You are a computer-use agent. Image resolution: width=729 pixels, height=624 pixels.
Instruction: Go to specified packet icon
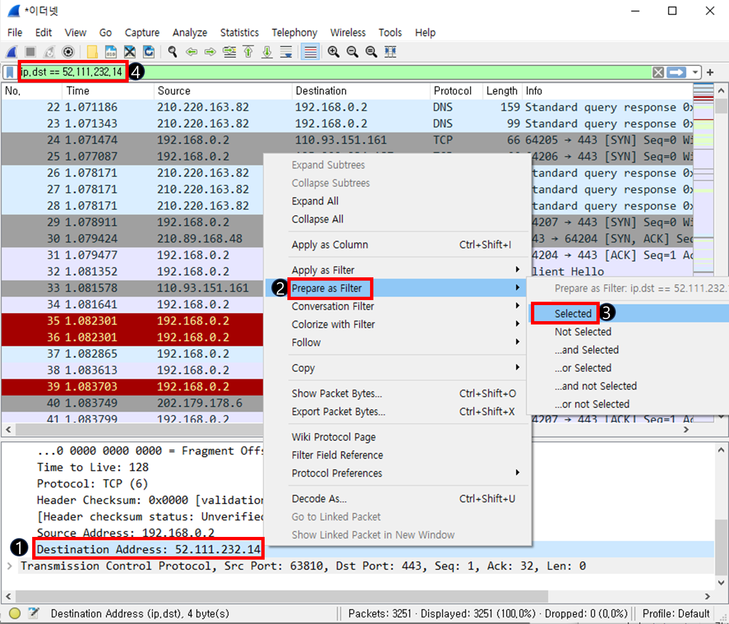pos(229,52)
